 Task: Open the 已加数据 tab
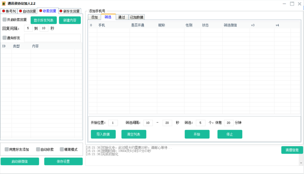(137, 17)
